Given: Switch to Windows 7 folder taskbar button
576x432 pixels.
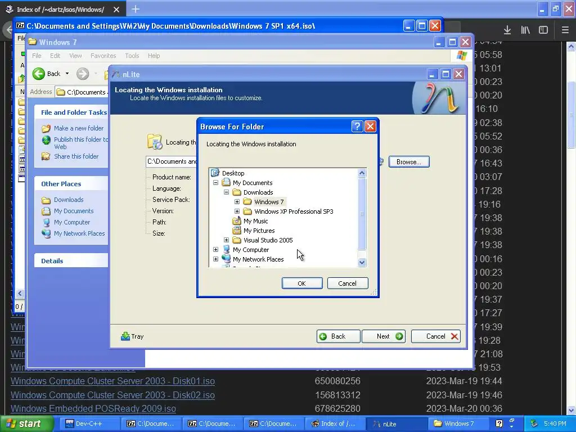Looking at the screenshot, I should point(458,424).
